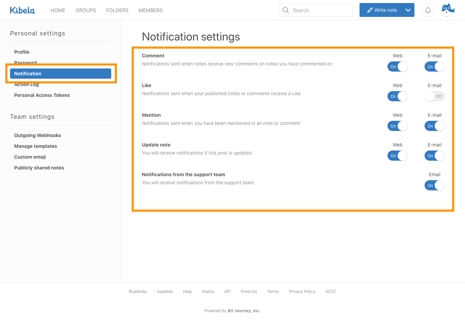Toggle Mention e-mail notifications
465x323 pixels.
point(434,126)
